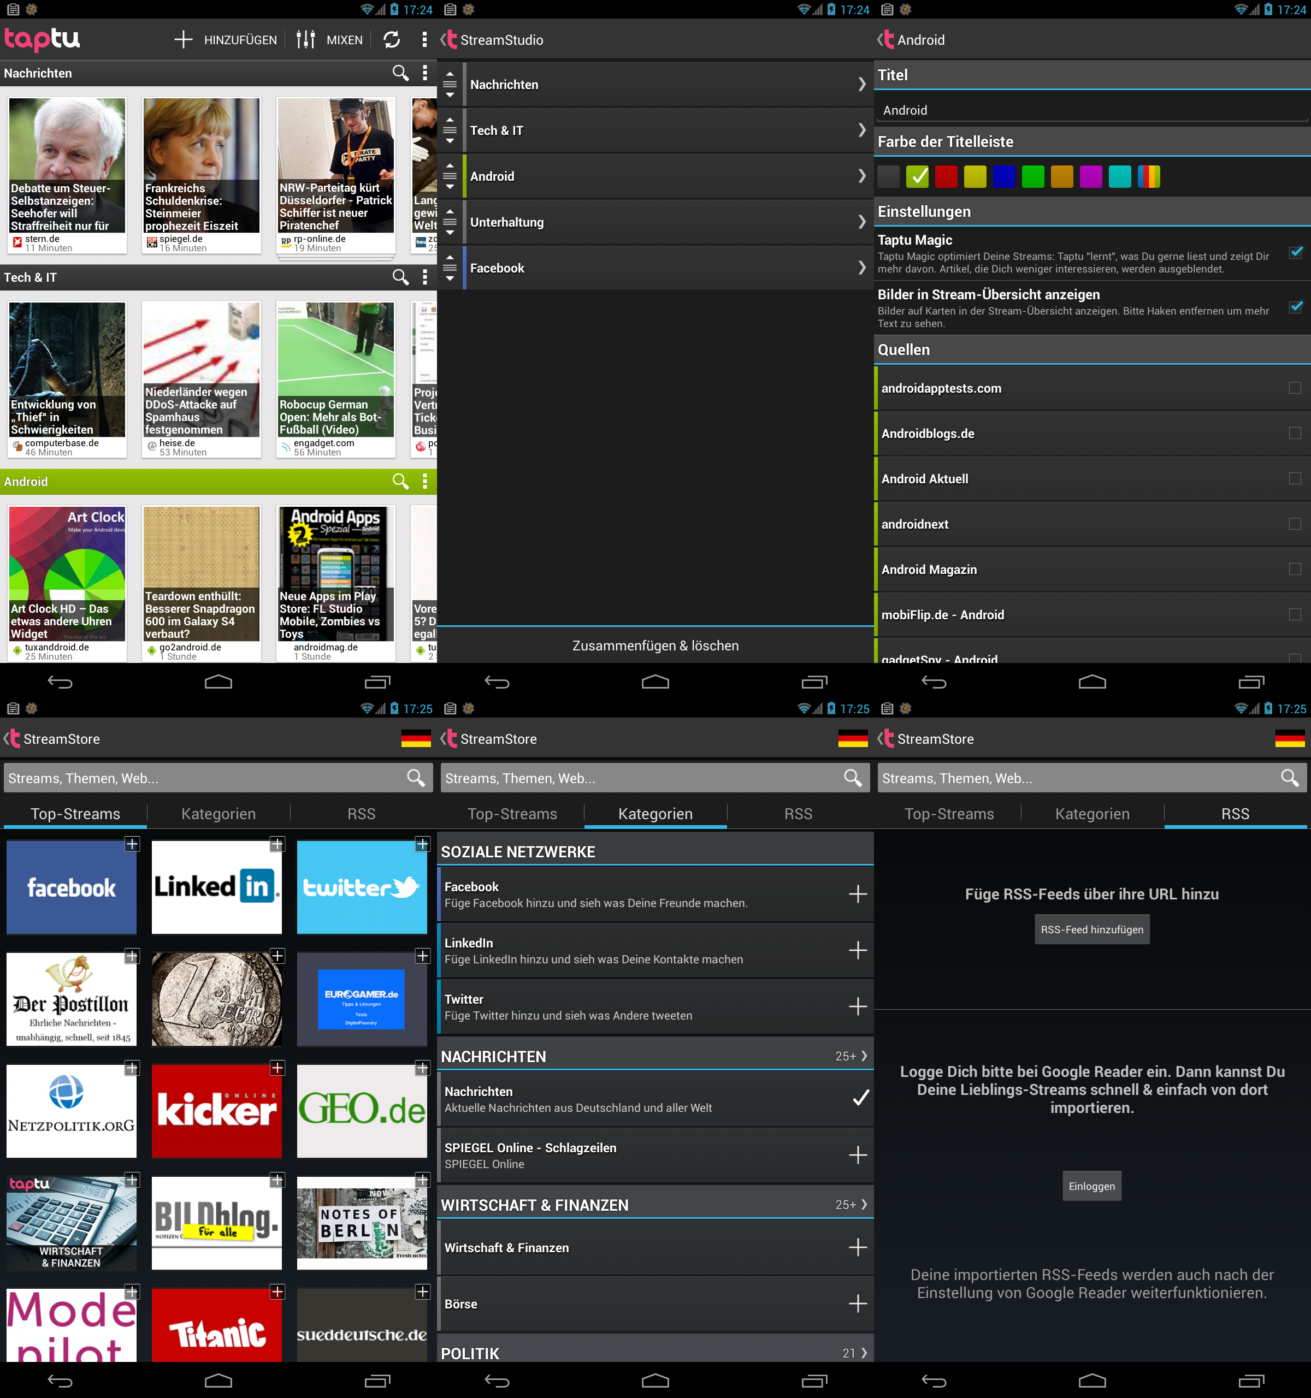Screen dimensions: 1311x1398
Task: Uncheck Bilder in Stream-Übersicht anzeigen
Action: click(1295, 307)
